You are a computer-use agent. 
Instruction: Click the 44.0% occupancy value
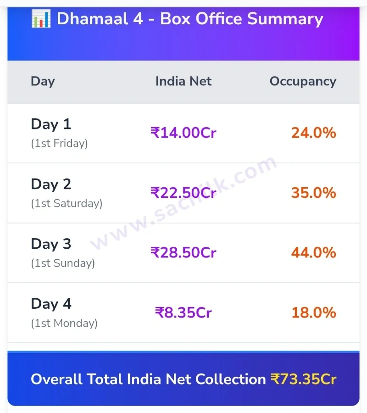[x=314, y=252]
